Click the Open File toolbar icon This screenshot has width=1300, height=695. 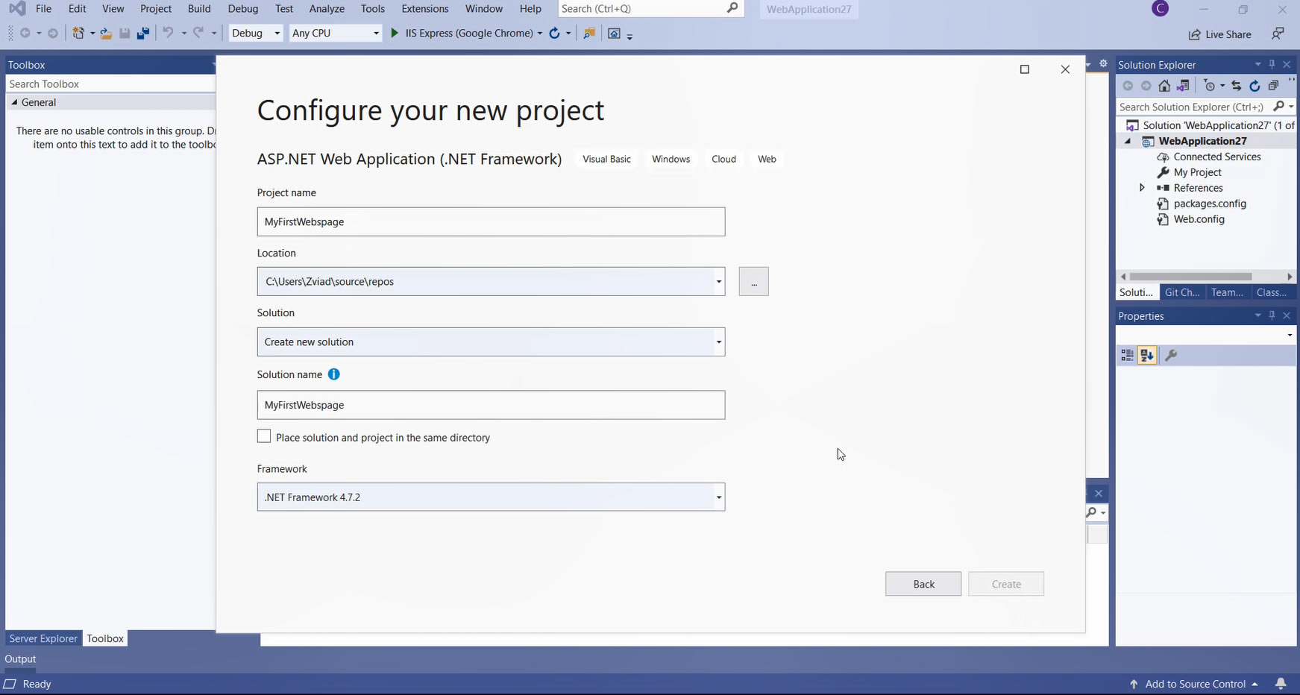106,34
